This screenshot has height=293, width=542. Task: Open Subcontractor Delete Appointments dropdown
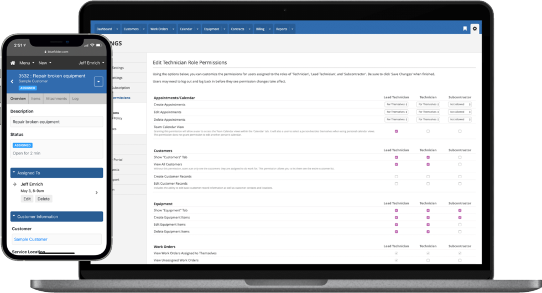coord(460,120)
